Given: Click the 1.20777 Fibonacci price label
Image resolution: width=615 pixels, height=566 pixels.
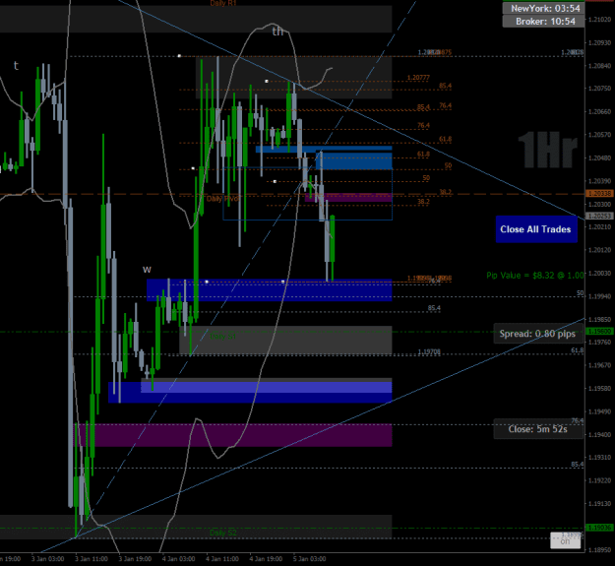Looking at the screenshot, I should click(418, 78).
